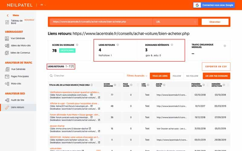Open external link for bolidem.com source
This screenshot has height=151, width=242.
[x=92, y=140]
